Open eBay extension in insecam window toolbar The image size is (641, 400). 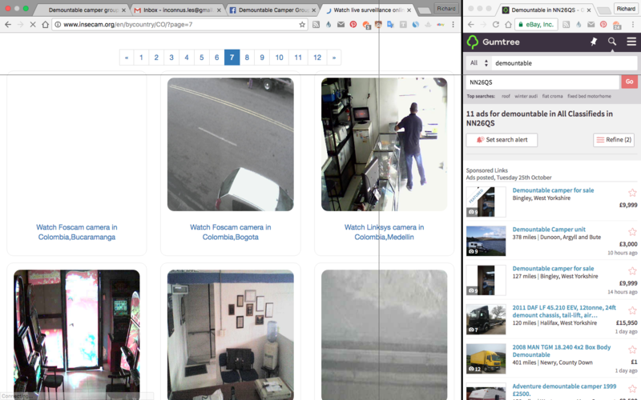pos(440,25)
